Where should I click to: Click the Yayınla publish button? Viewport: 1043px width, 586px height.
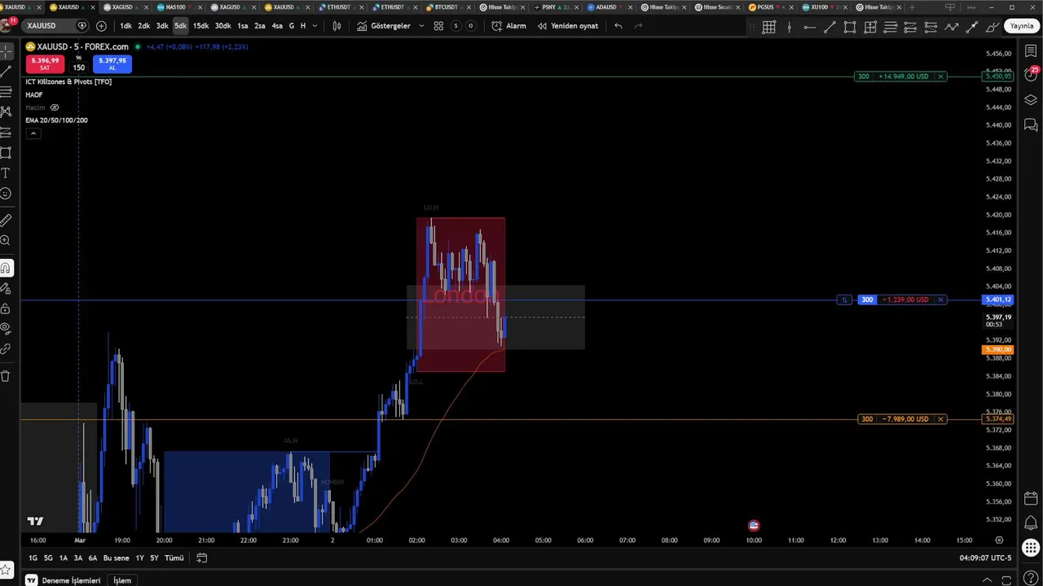(1021, 26)
